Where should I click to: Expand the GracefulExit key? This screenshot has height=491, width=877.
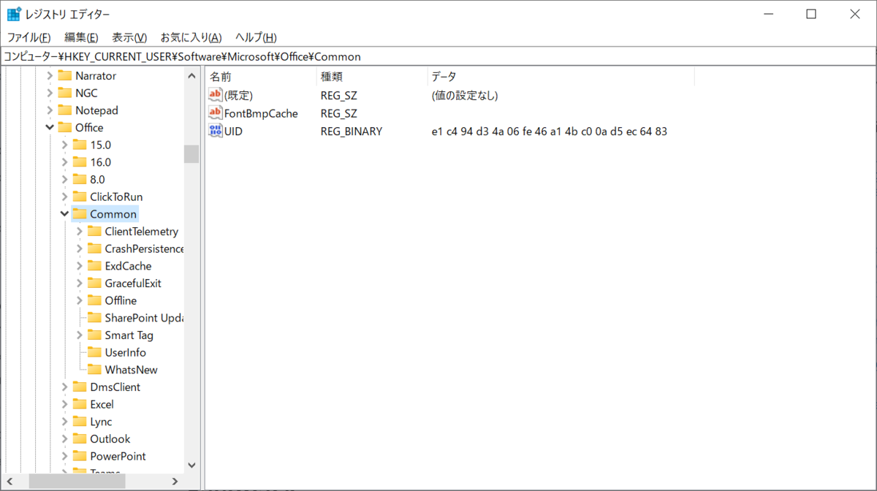[x=79, y=283]
